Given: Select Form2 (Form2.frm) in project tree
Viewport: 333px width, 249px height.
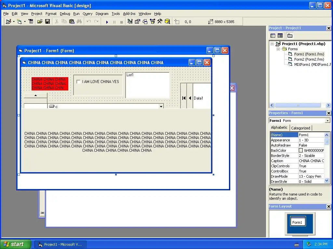Looking at the screenshot, I should (309, 59).
